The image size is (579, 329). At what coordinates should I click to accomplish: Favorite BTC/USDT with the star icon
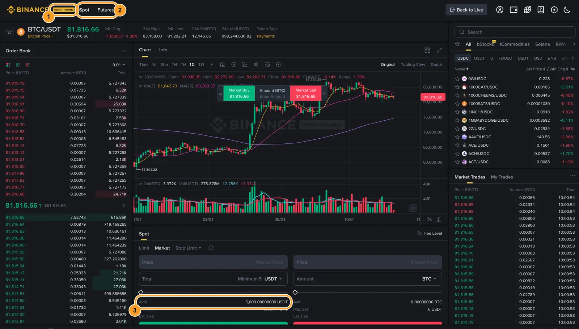pos(10,32)
